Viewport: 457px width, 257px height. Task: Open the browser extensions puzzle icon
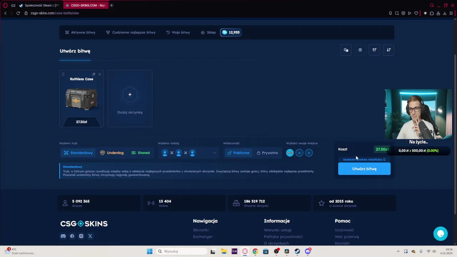(432, 13)
